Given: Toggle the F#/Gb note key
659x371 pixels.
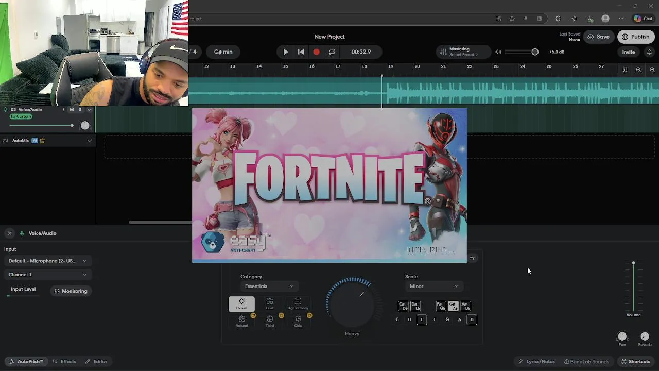Looking at the screenshot, I should (x=441, y=306).
